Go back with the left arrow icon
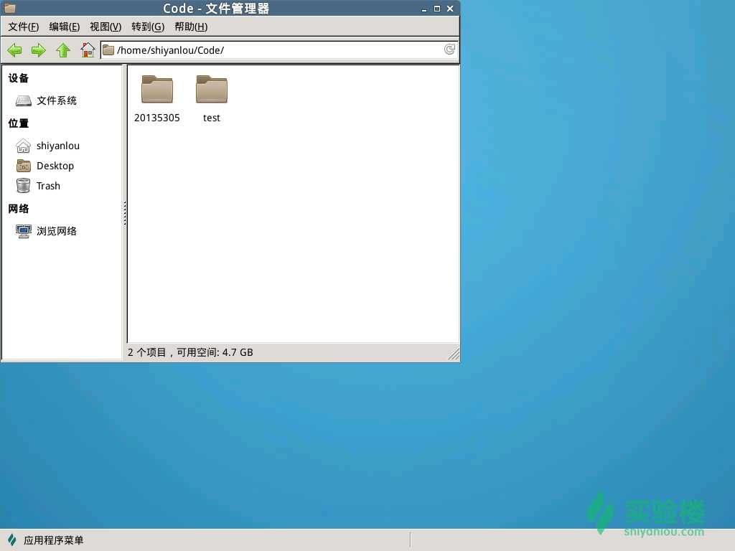The height and width of the screenshot is (551, 735). click(x=14, y=50)
